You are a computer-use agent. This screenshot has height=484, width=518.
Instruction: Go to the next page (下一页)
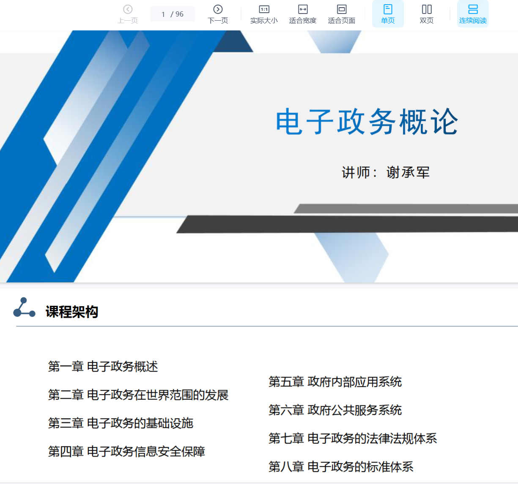218,14
